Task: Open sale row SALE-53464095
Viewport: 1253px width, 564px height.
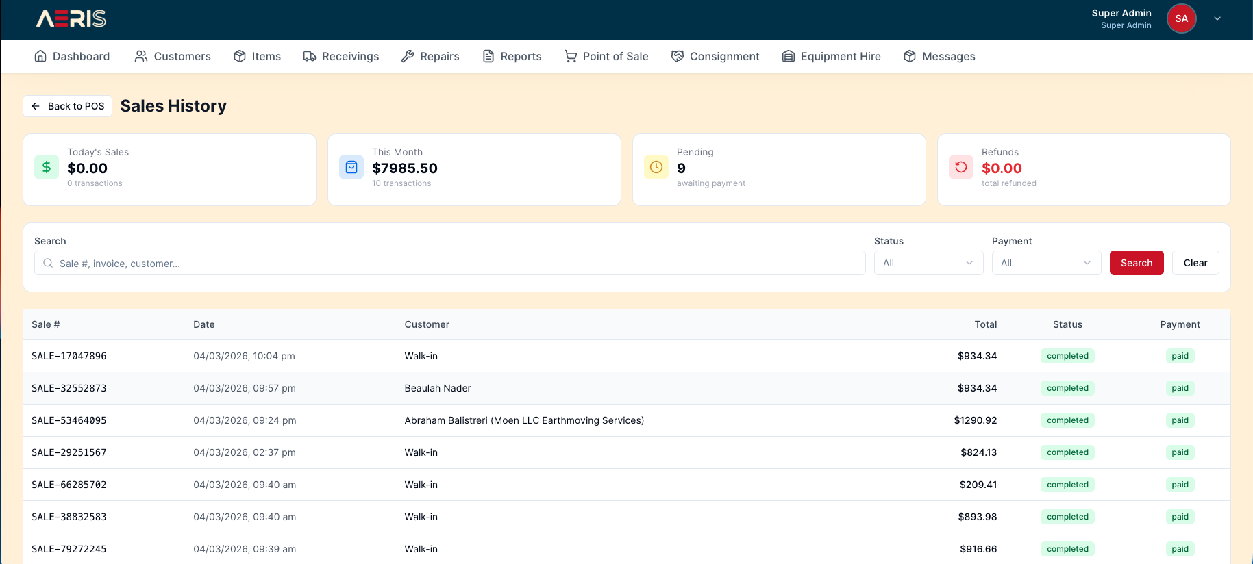Action: tap(69, 420)
